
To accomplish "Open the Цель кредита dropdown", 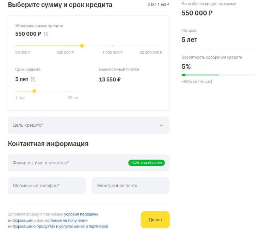I will coord(88,125).
